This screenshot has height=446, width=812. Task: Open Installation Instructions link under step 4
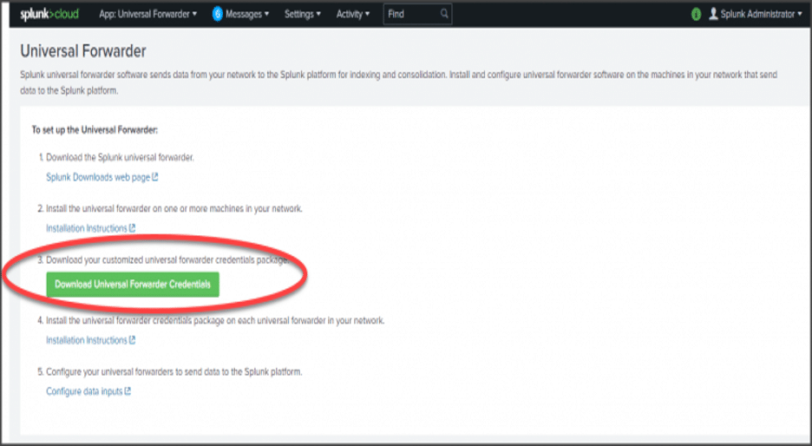click(87, 340)
